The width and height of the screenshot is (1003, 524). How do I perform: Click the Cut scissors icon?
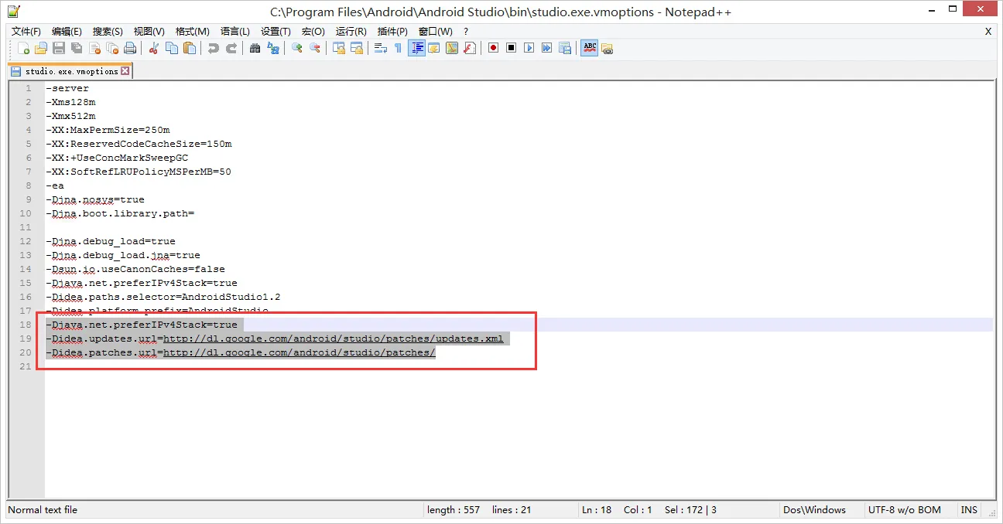pos(153,48)
